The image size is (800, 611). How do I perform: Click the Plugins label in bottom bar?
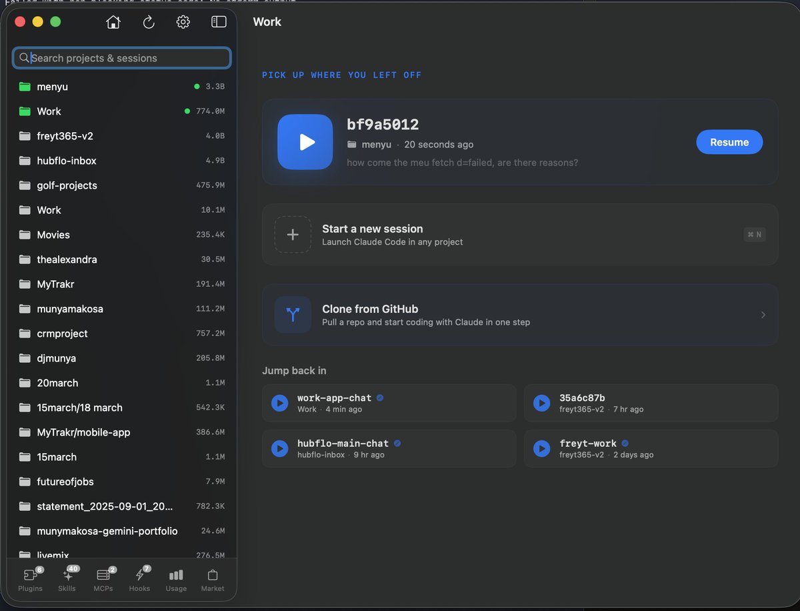click(30, 588)
